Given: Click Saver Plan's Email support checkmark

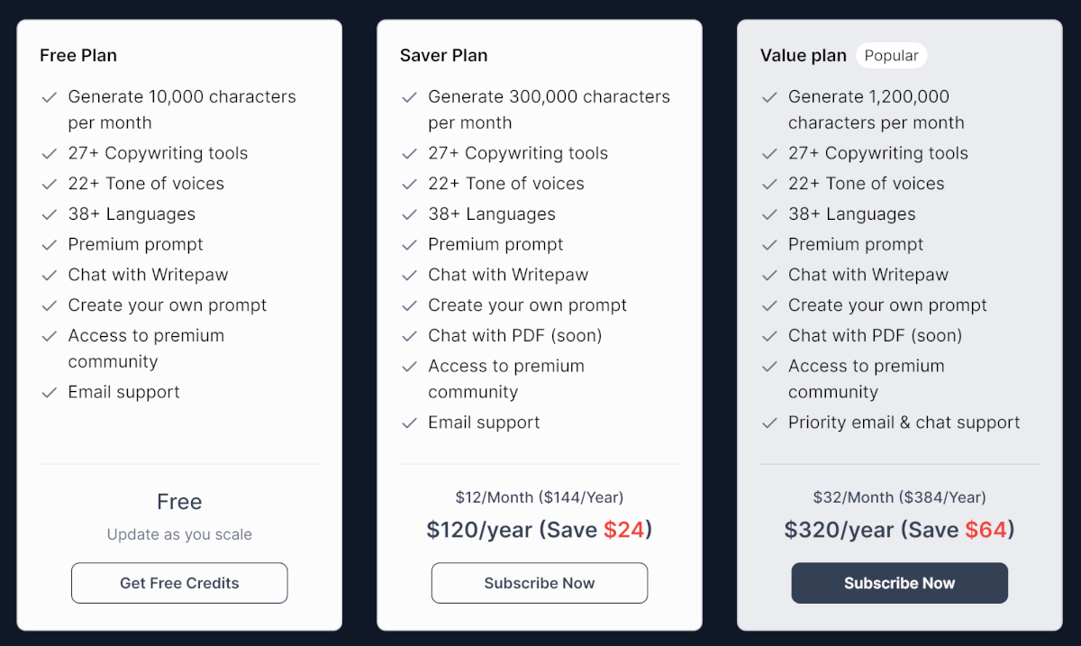Looking at the screenshot, I should [410, 423].
